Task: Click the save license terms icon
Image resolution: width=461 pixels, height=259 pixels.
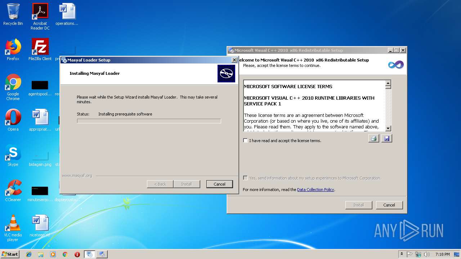Action: point(387,138)
